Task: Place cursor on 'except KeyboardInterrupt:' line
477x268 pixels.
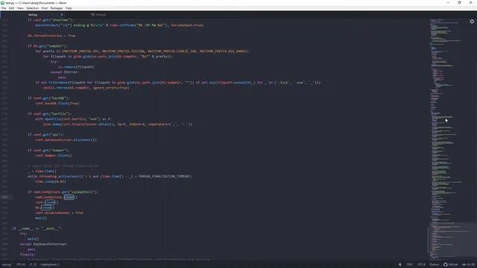Action: (x=44, y=244)
